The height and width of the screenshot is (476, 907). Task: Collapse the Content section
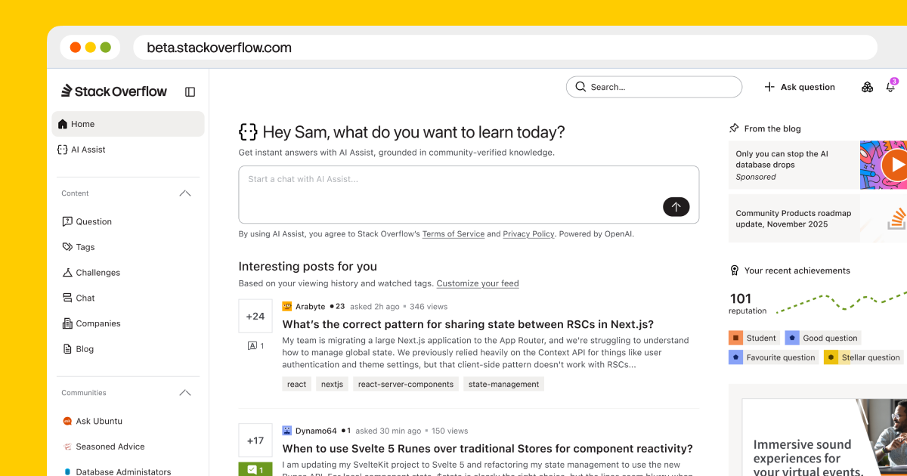coord(184,193)
